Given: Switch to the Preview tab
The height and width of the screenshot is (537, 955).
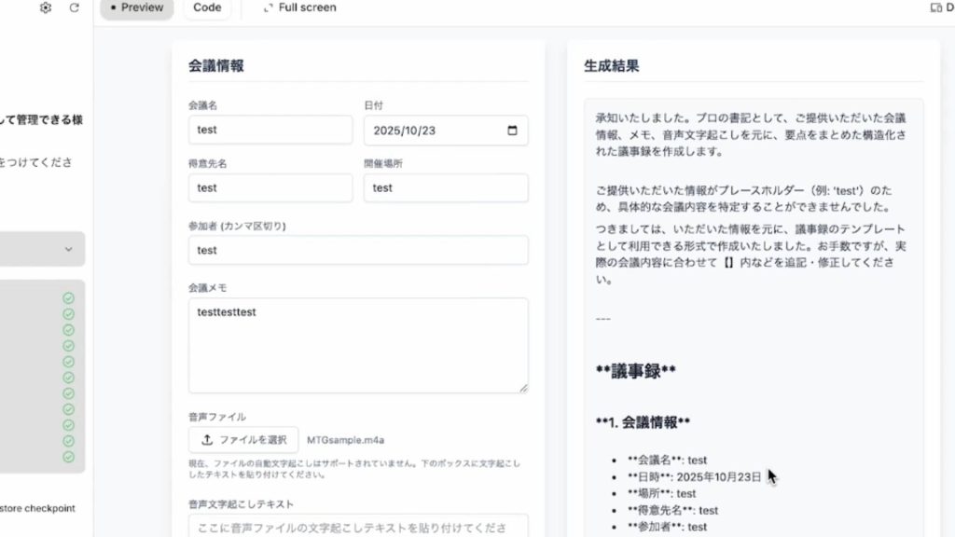Looking at the screenshot, I should [136, 7].
